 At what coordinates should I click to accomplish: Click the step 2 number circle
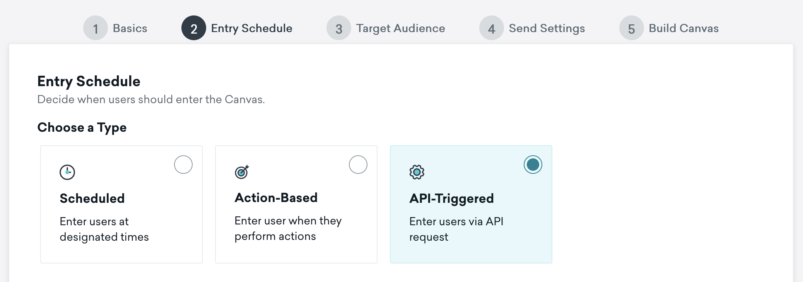click(193, 28)
